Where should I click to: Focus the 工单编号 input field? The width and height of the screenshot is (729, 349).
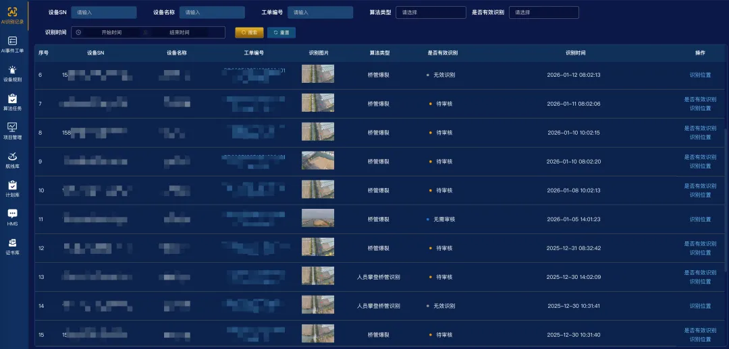coord(320,13)
